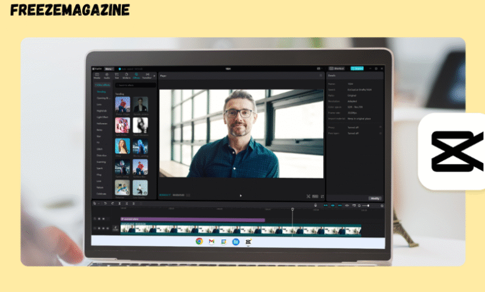This screenshot has width=485, height=292.
Task: Click the info icon on the Free layer row
Action: click(x=380, y=133)
